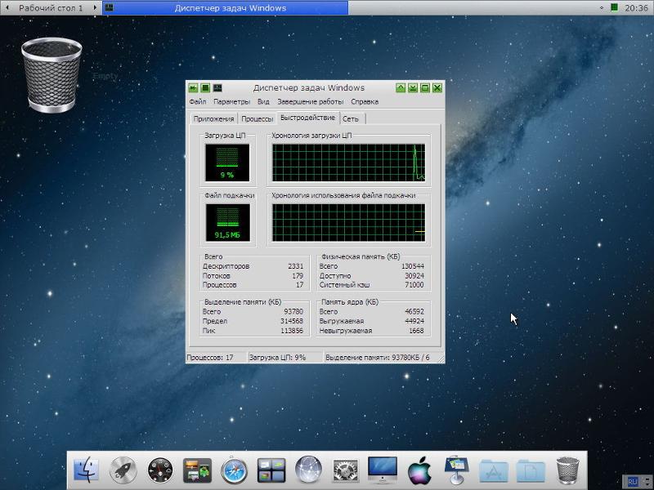Click the up/down arrows beside the RU indicator
Viewport: 654px width, 490px height.
[x=646, y=482]
